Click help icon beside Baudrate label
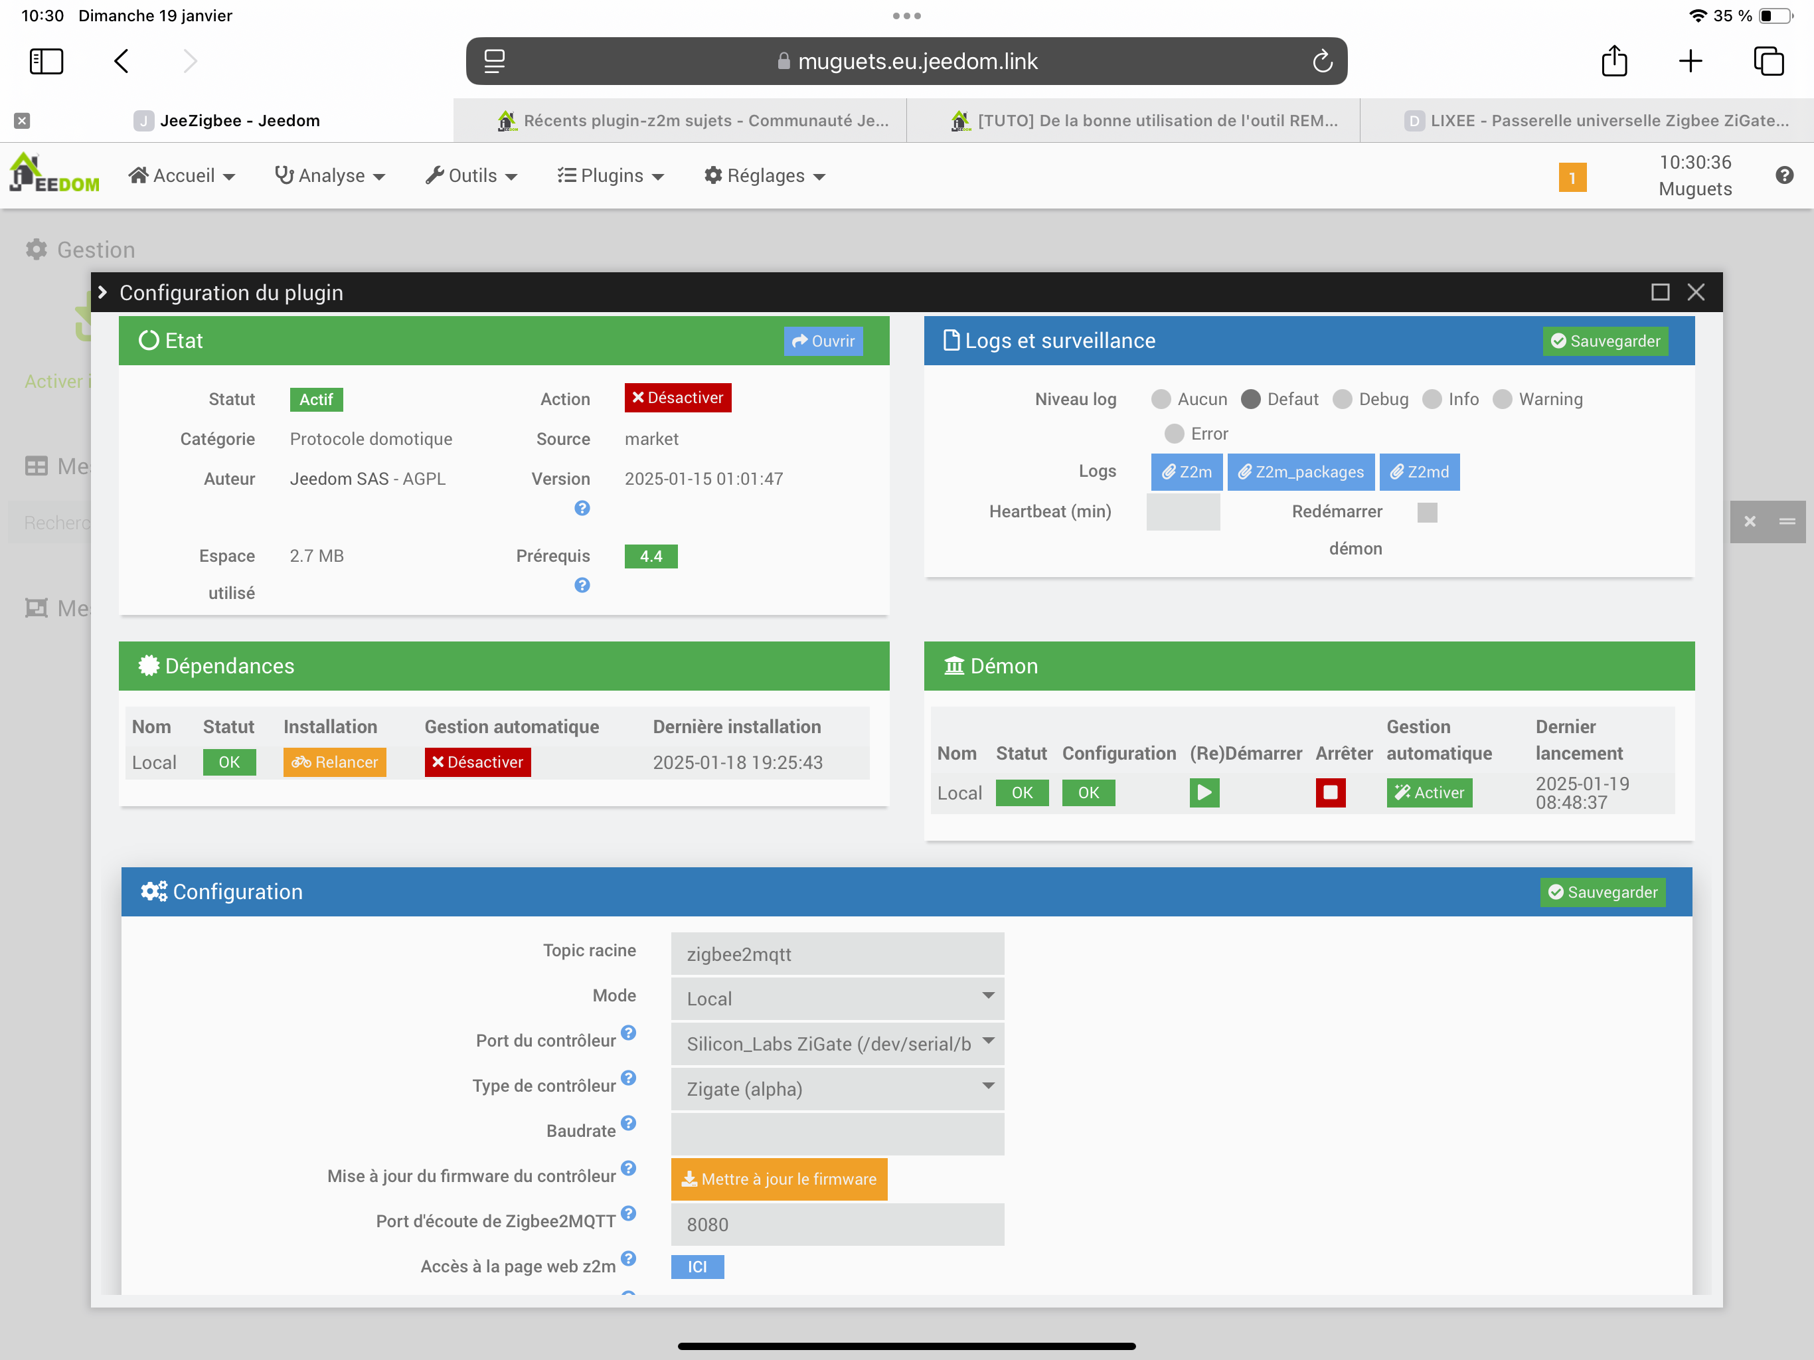 click(x=628, y=1123)
